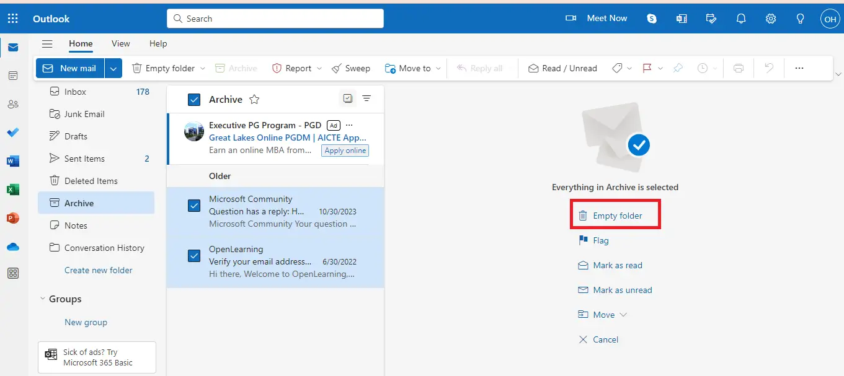Toggle select mode icon beside filter

coord(348,98)
